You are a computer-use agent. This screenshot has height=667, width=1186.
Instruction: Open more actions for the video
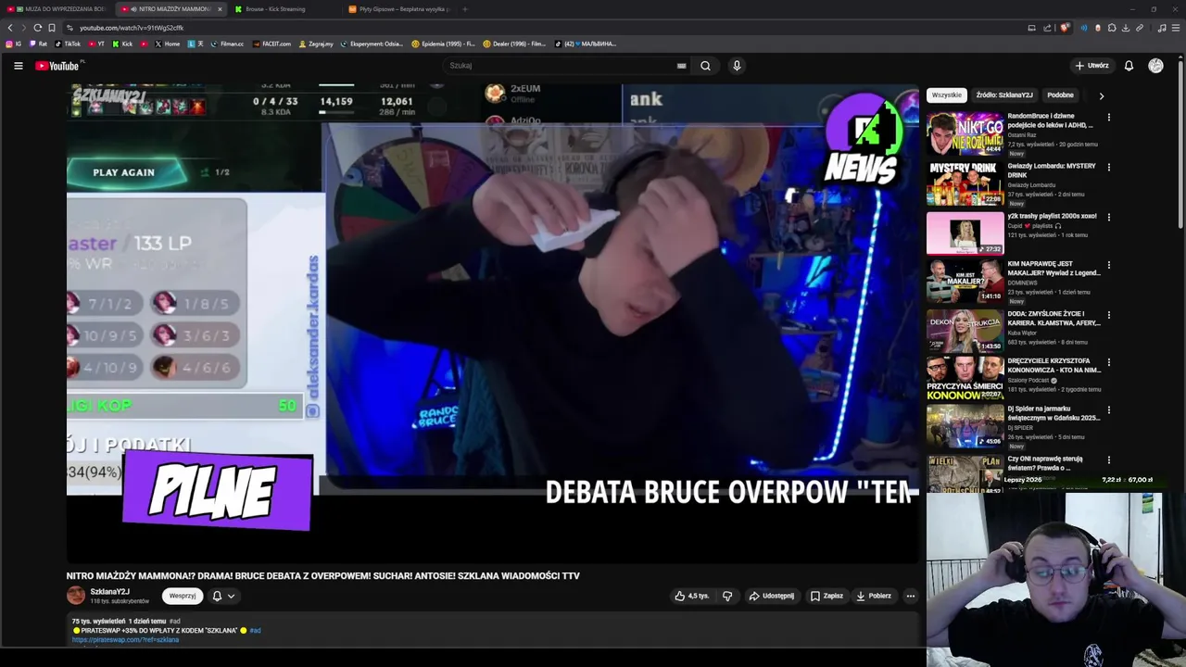tap(910, 596)
